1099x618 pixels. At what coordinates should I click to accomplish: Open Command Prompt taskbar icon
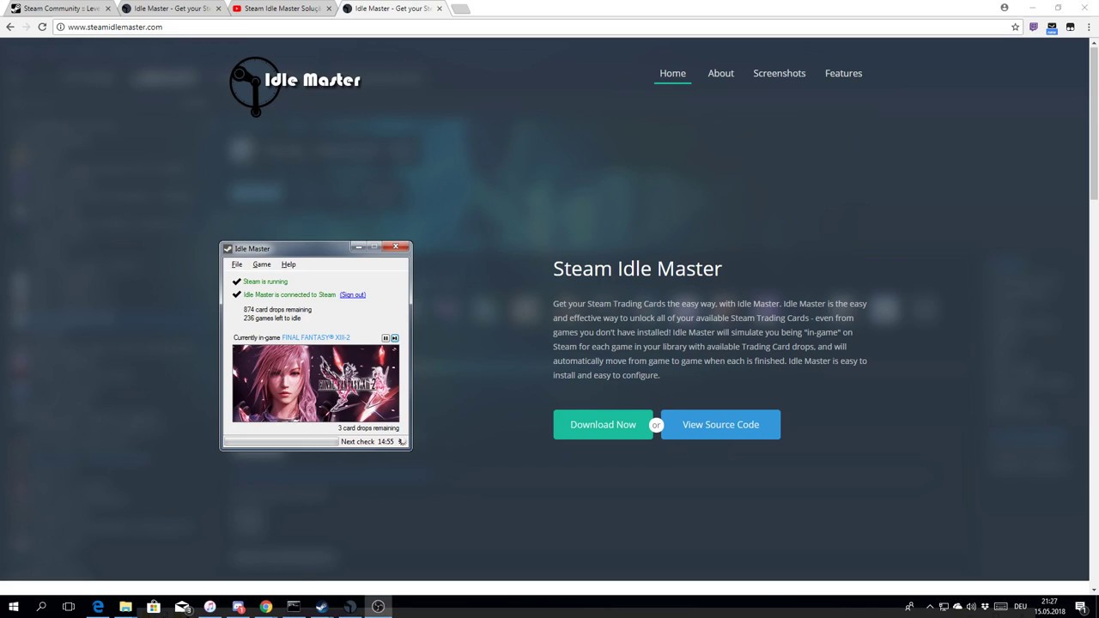pyautogui.click(x=294, y=607)
